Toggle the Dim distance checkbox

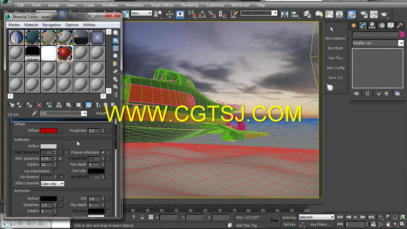[61, 177]
